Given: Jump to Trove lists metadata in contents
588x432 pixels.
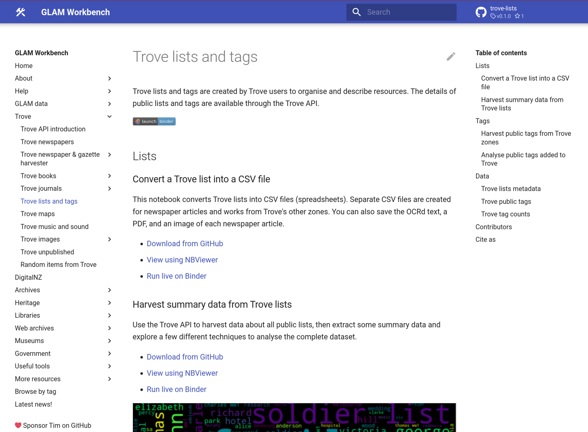Looking at the screenshot, I should click(x=511, y=188).
